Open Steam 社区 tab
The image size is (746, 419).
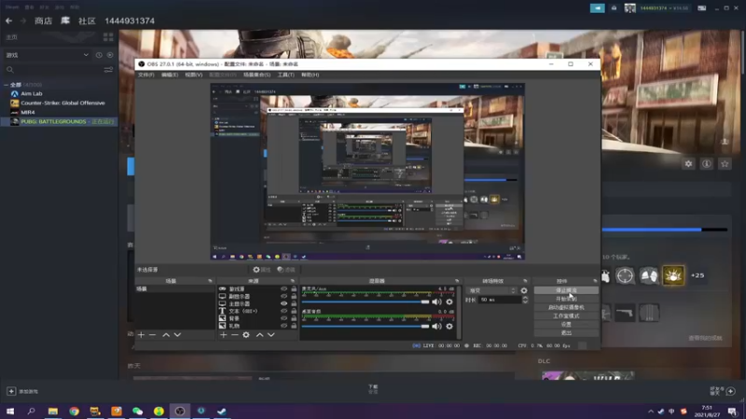pyautogui.click(x=87, y=20)
